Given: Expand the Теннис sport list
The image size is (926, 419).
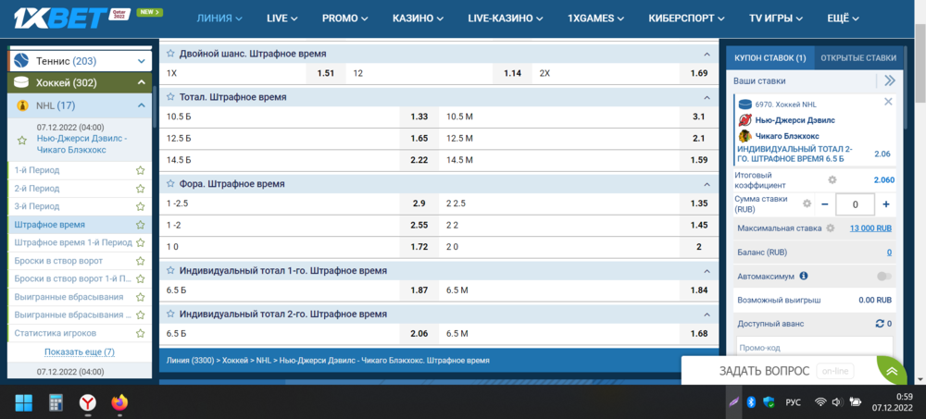Looking at the screenshot, I should 141,61.
